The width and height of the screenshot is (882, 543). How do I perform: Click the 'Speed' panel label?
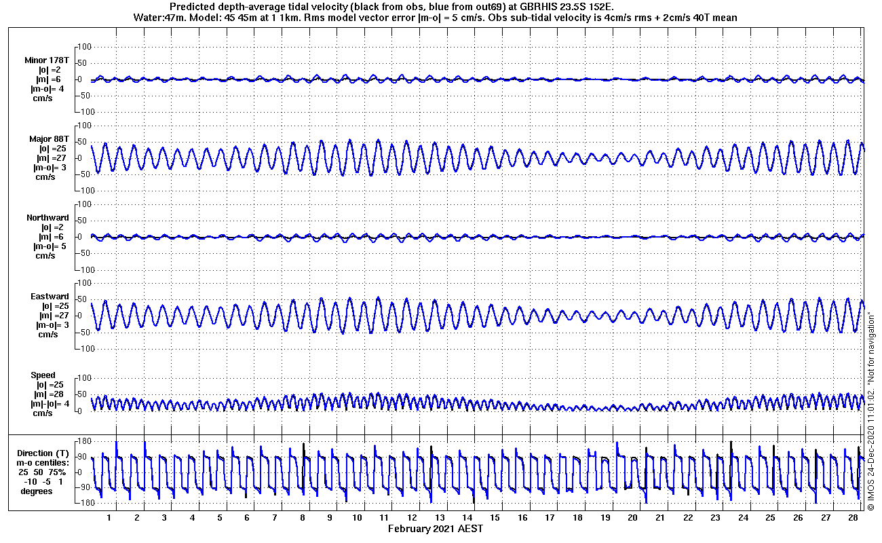[43, 375]
